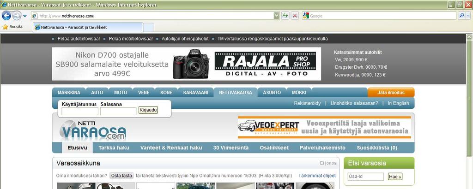Open the Suosikkilista (0) menu item

[377, 148]
